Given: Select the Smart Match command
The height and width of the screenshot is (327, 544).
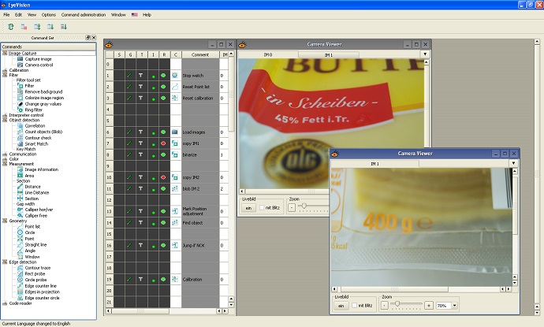Looking at the screenshot, I should tap(36, 144).
